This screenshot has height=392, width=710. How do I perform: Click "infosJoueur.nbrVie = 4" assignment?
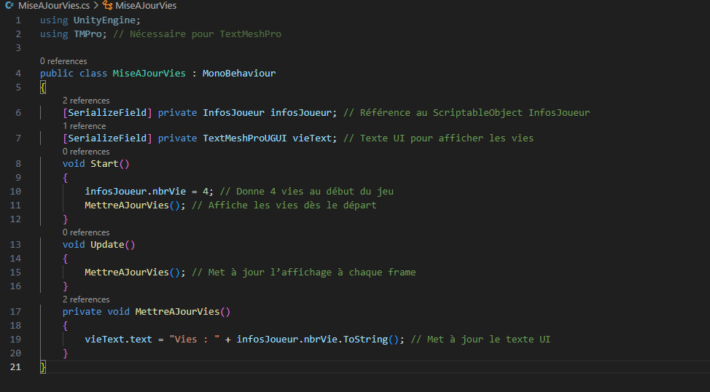147,192
